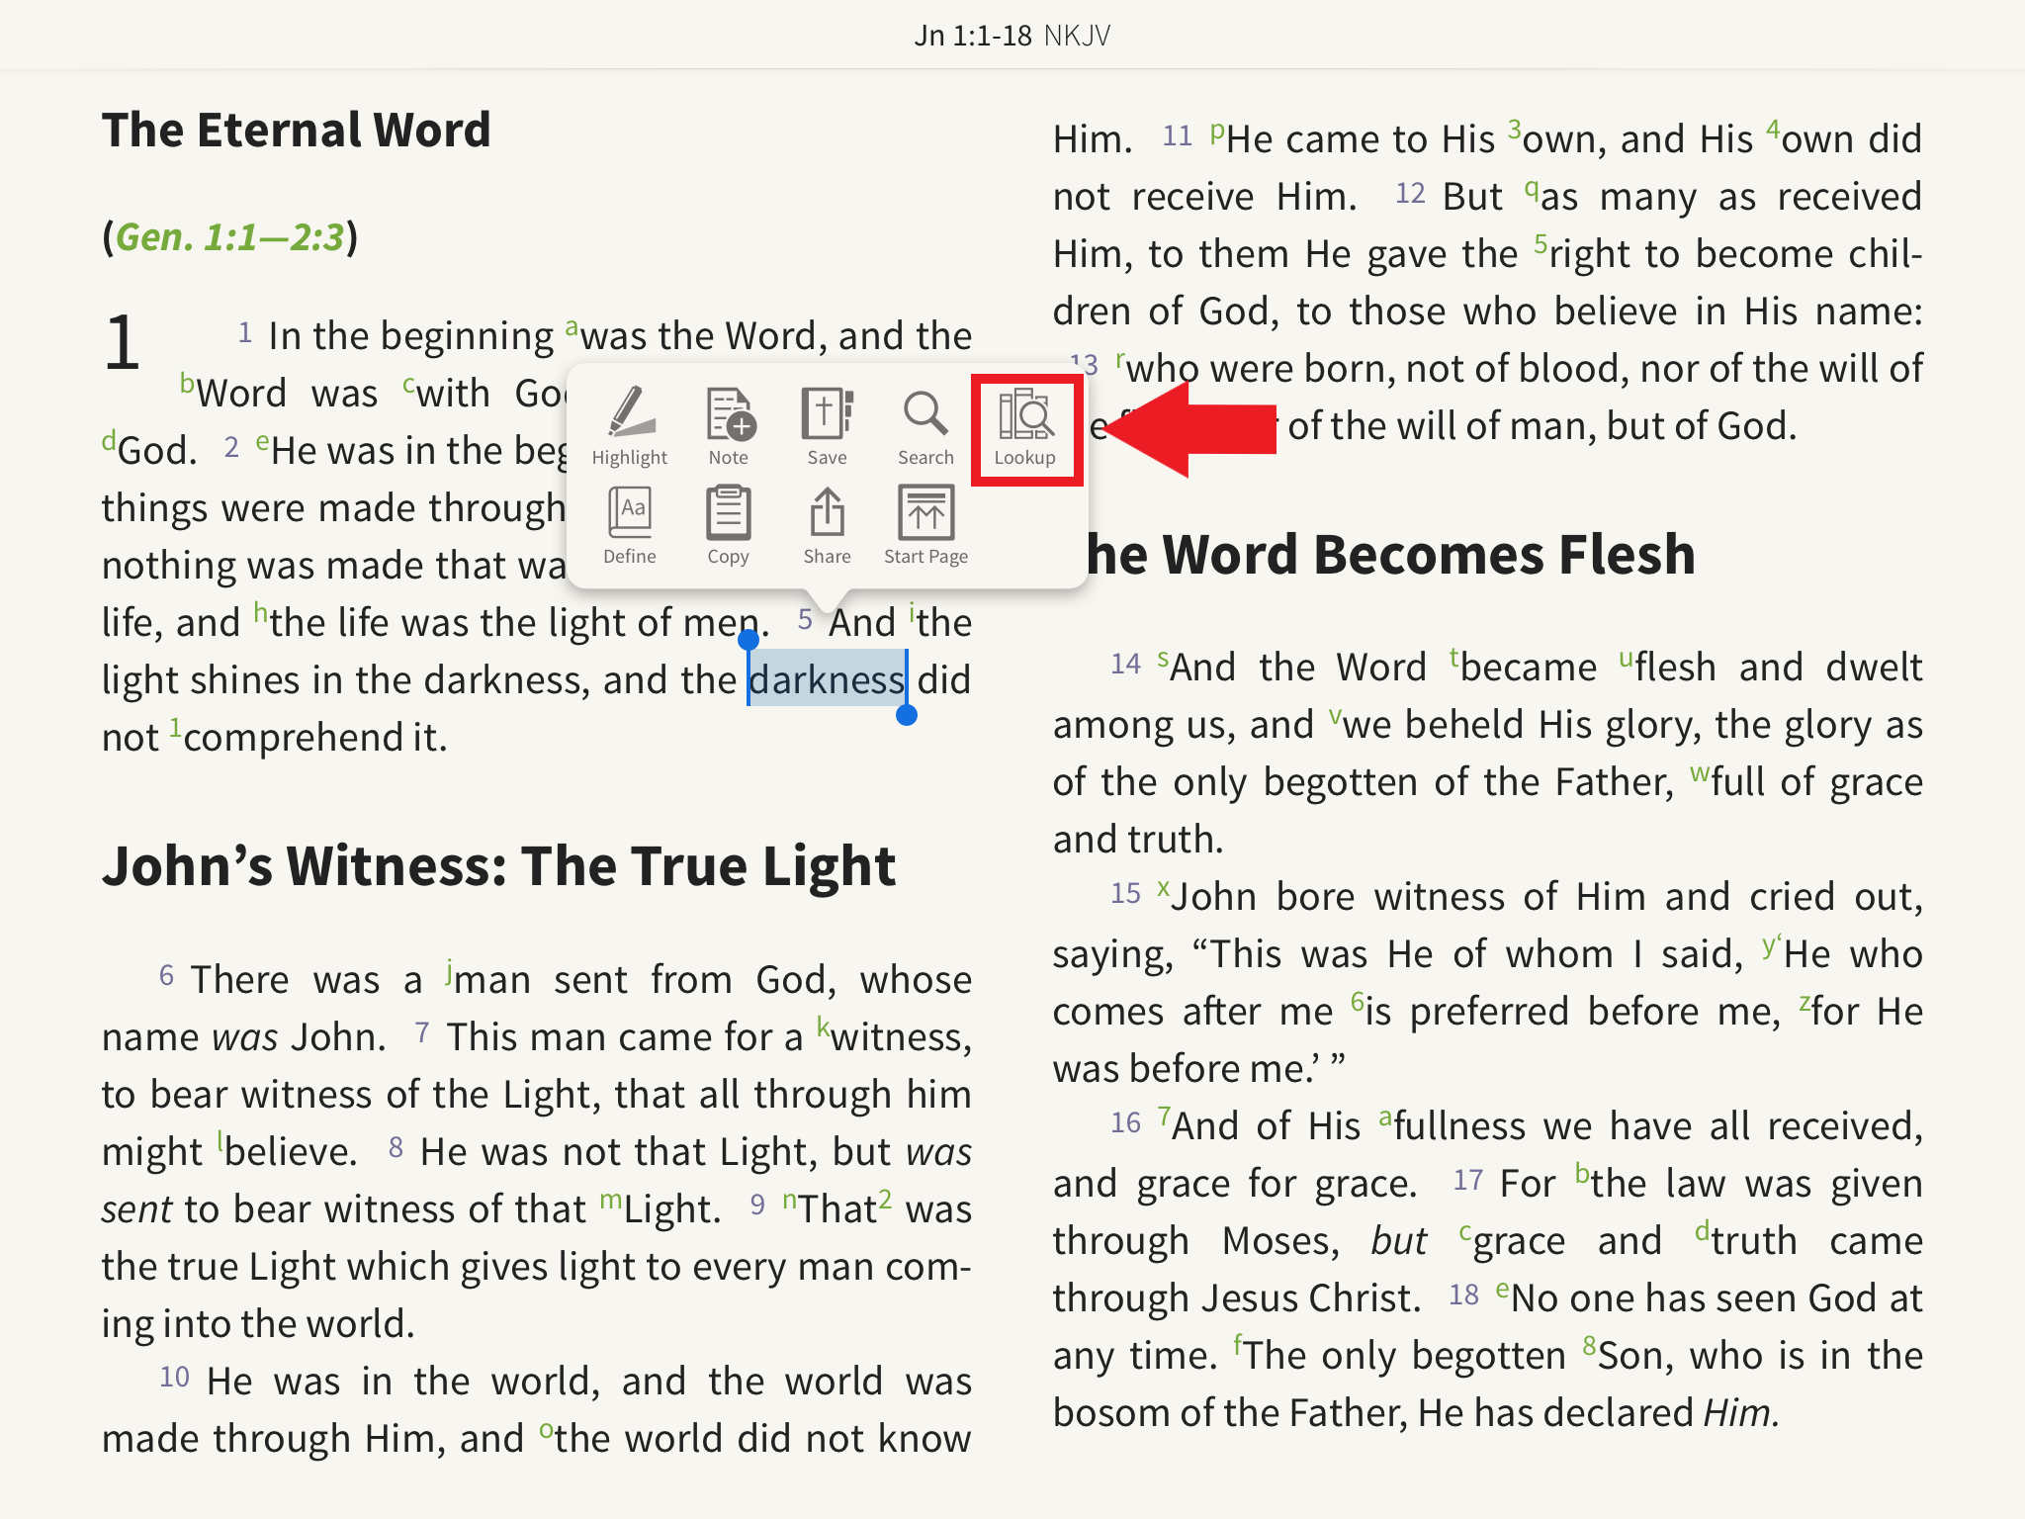
Task: Open cross-reference o before the world
Action: pos(546,1430)
